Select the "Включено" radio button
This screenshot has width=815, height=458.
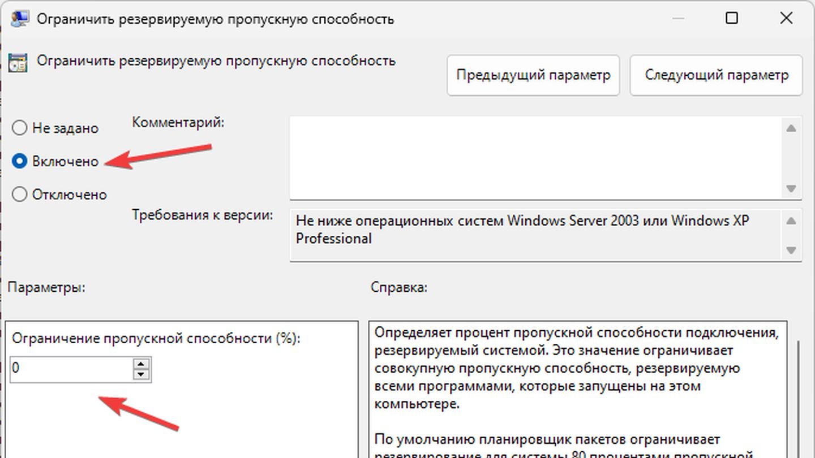(55, 162)
